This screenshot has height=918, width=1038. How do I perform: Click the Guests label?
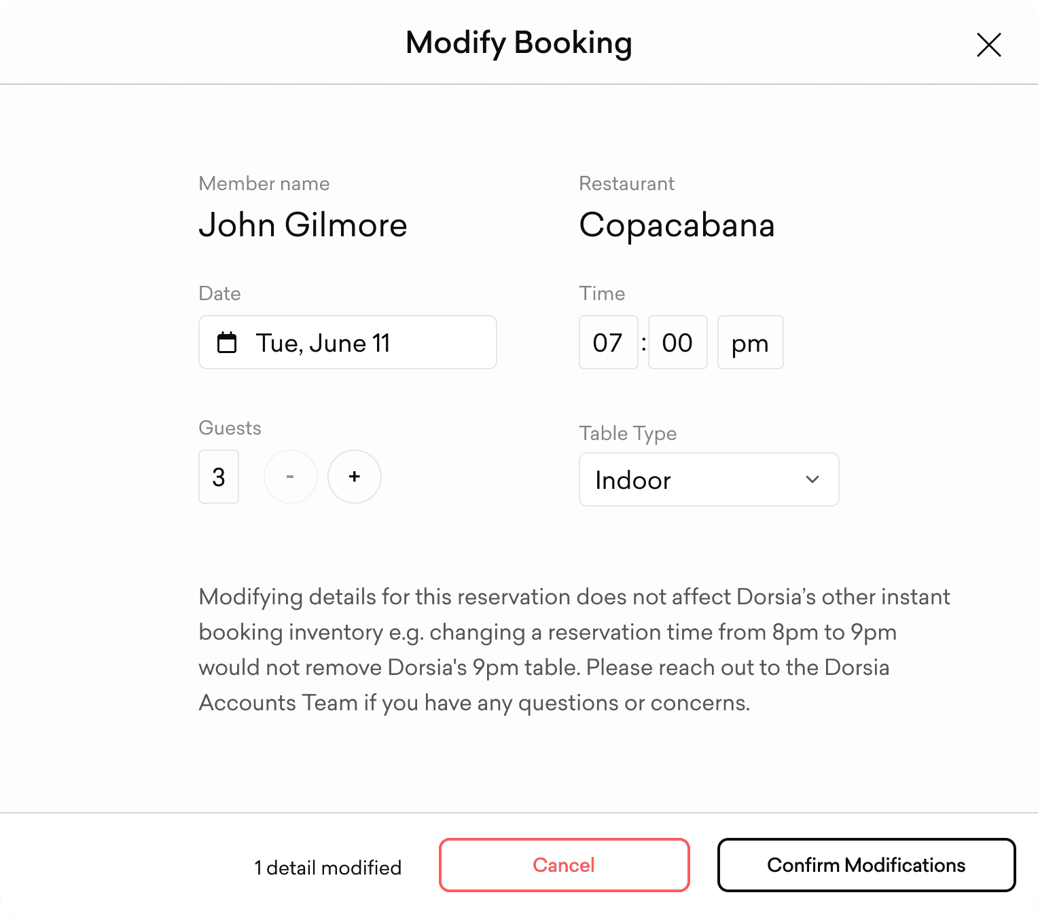pyautogui.click(x=230, y=428)
